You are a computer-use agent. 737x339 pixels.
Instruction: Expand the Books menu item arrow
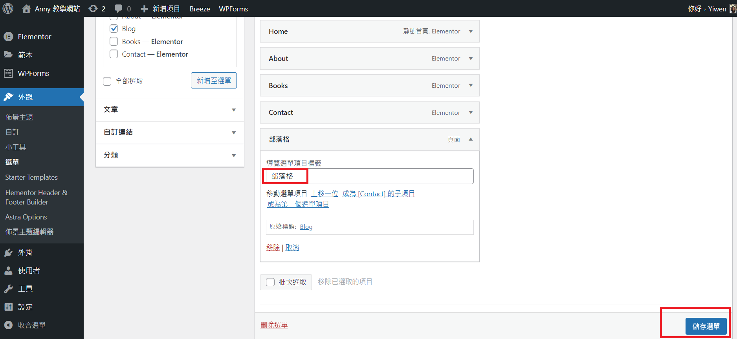(x=471, y=85)
